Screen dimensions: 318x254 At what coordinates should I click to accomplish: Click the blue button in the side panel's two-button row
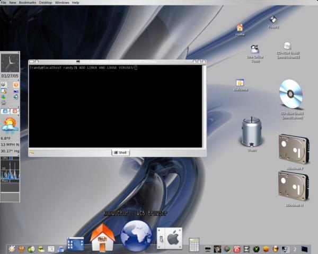5,111
